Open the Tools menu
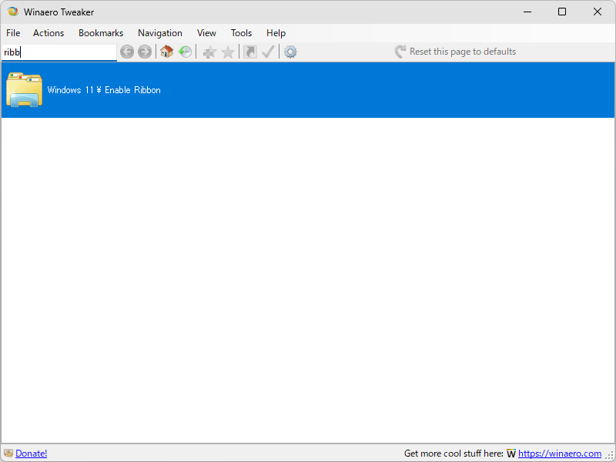Image resolution: width=616 pixels, height=462 pixels. click(x=241, y=33)
